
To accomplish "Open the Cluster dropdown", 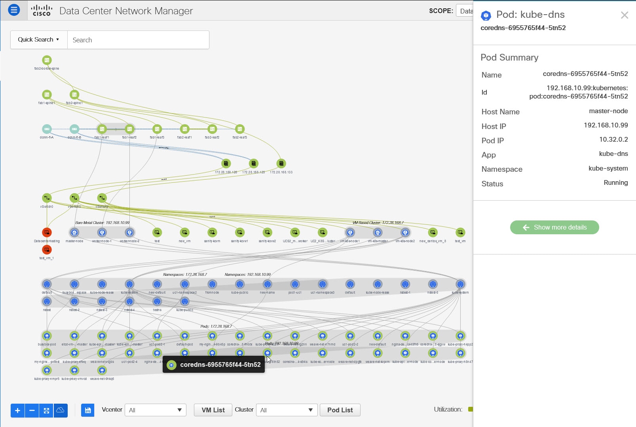I will point(287,410).
